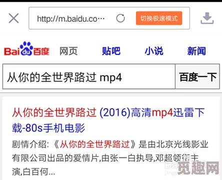Open the 从你的全世界路过 (2016)高清mp4迅雷下载 result link
Image resolution: width=222 pixels, height=180 pixels.
point(108,120)
